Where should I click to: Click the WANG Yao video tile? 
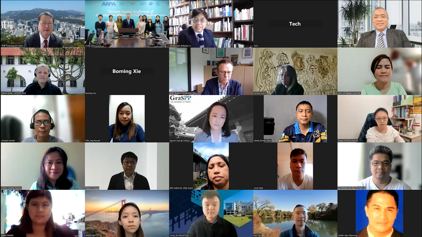click(127, 213)
